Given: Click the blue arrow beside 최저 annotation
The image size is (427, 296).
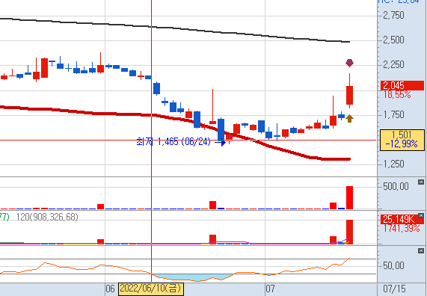Looking at the screenshot, I should [221, 142].
